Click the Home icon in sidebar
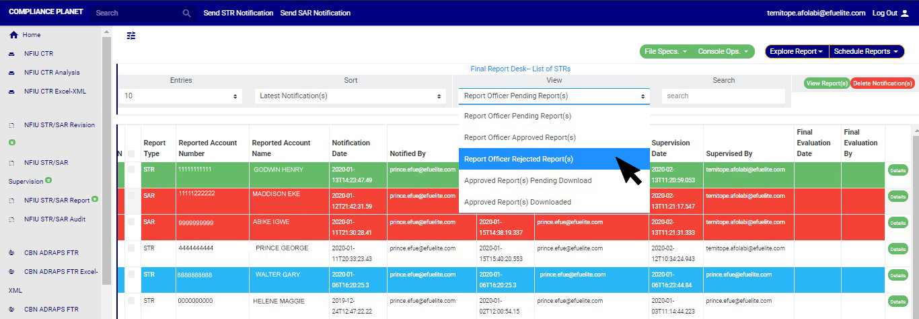Screen dimensions: 919x319 pos(13,35)
